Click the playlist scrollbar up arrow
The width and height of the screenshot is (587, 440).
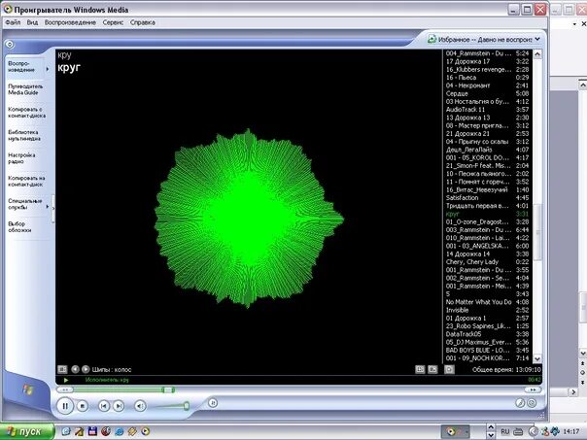(537, 54)
